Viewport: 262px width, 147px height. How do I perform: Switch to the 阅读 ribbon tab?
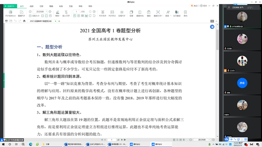coord(32,6)
